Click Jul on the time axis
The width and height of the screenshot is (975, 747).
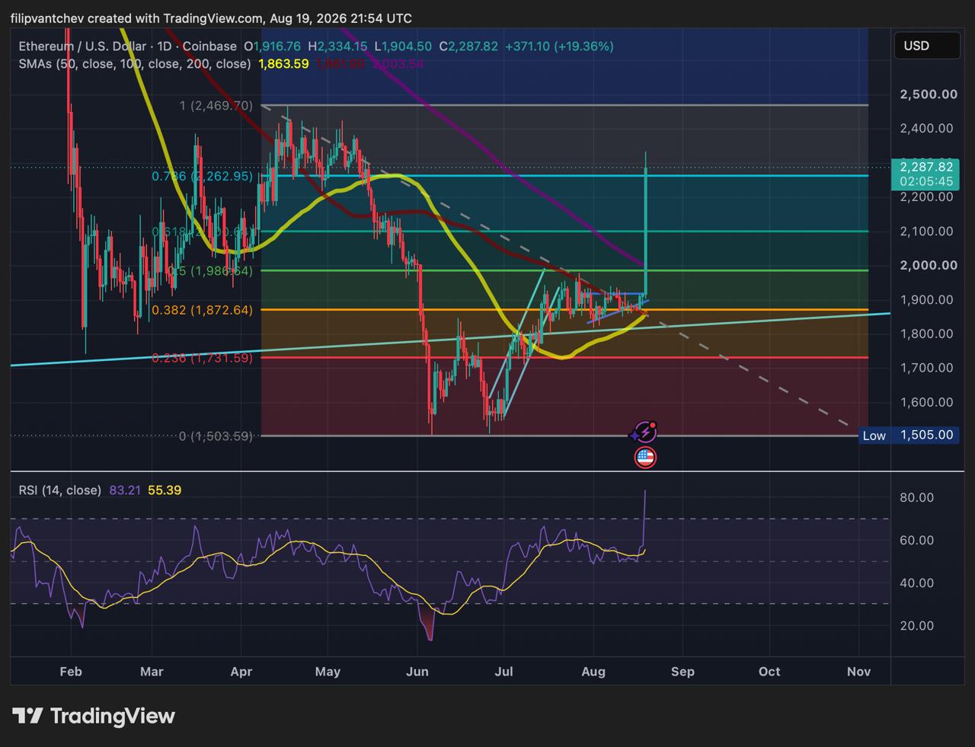point(503,672)
